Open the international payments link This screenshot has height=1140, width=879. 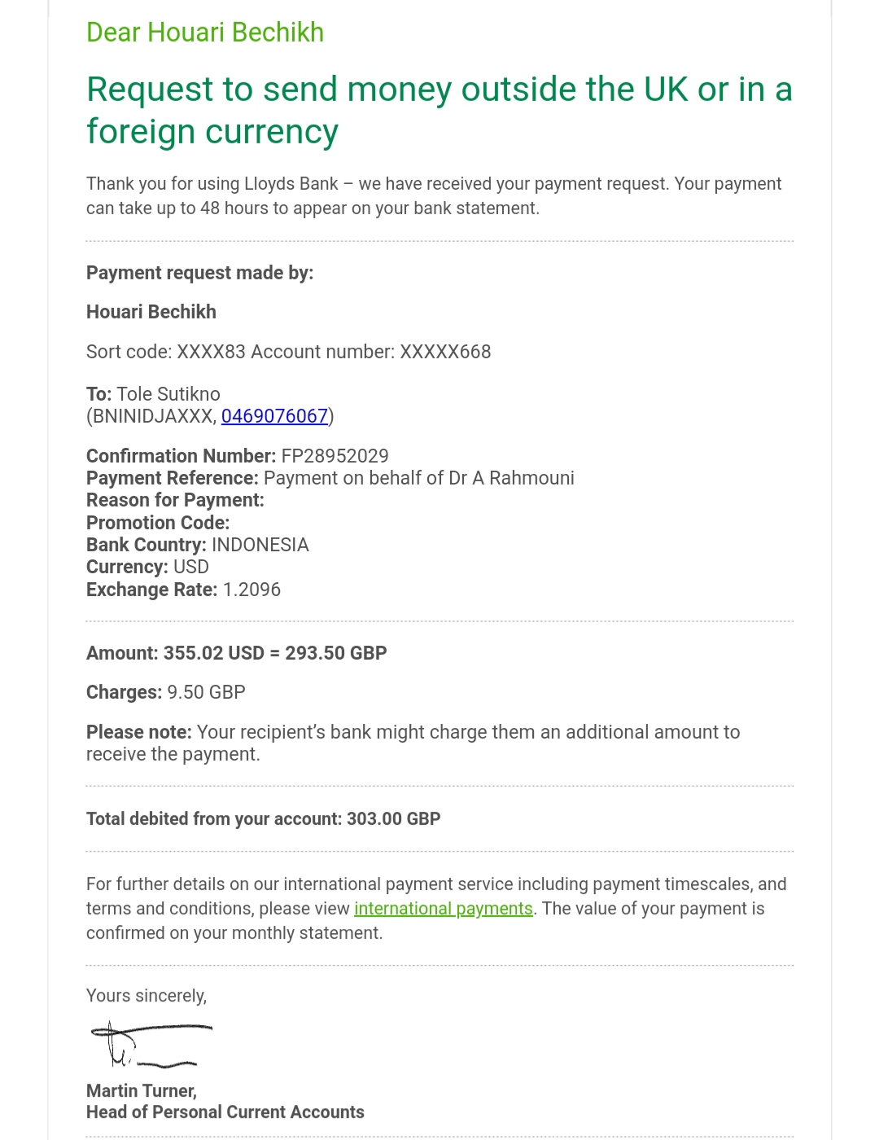pos(444,909)
